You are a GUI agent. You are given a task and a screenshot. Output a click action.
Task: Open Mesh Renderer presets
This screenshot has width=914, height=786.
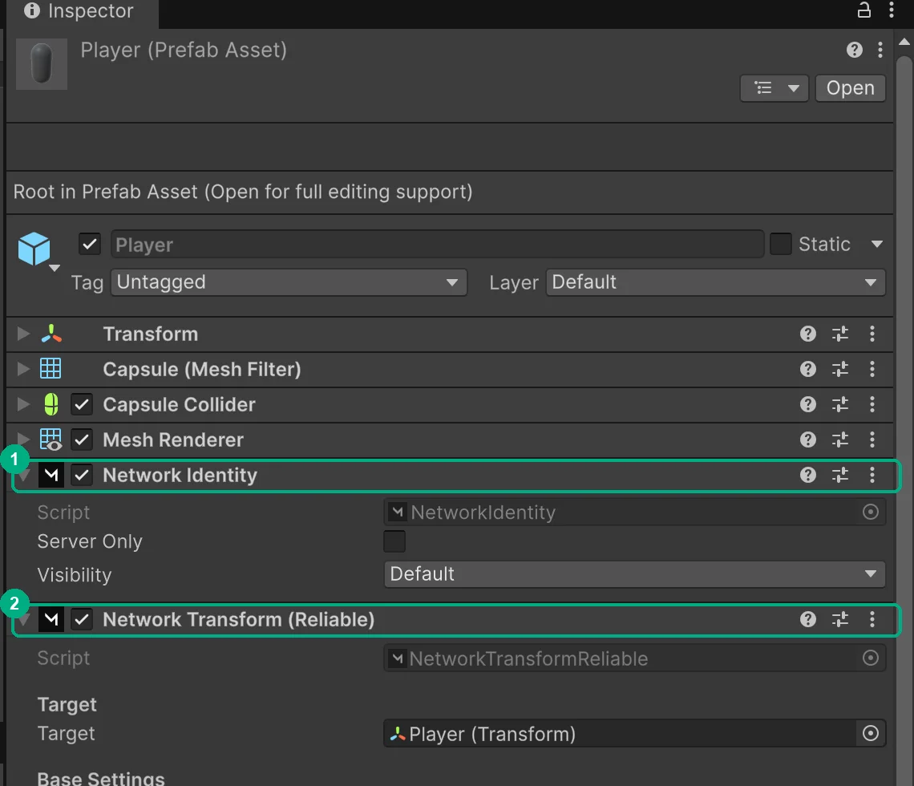(840, 440)
